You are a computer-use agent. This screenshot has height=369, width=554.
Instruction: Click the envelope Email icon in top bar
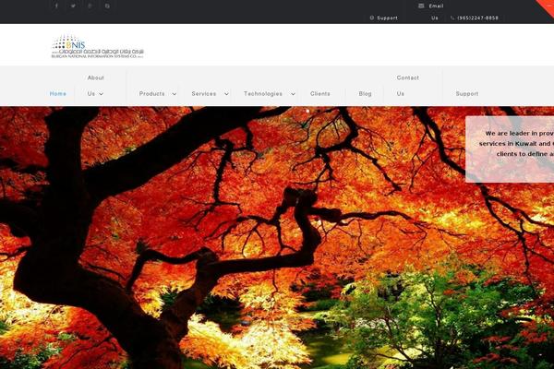421,6
